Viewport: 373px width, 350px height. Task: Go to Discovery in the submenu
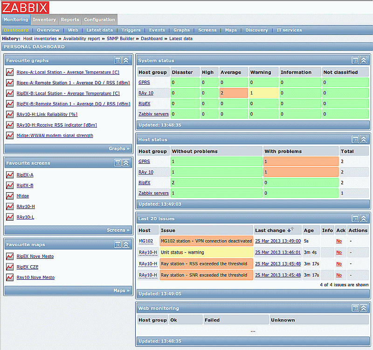[x=256, y=30]
